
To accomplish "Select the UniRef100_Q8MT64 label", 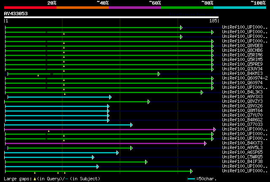I will pos(242,111).
